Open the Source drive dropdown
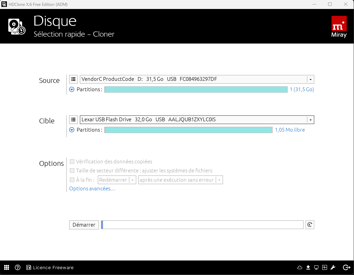The image size is (354, 275). point(310,79)
